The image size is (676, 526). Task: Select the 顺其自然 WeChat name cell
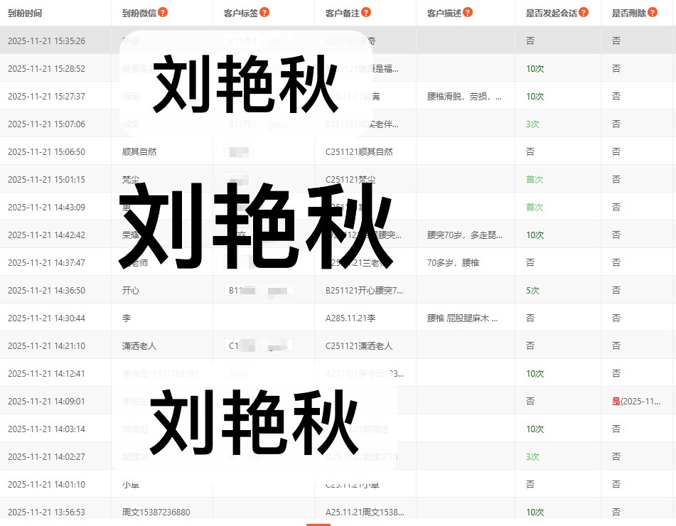139,152
